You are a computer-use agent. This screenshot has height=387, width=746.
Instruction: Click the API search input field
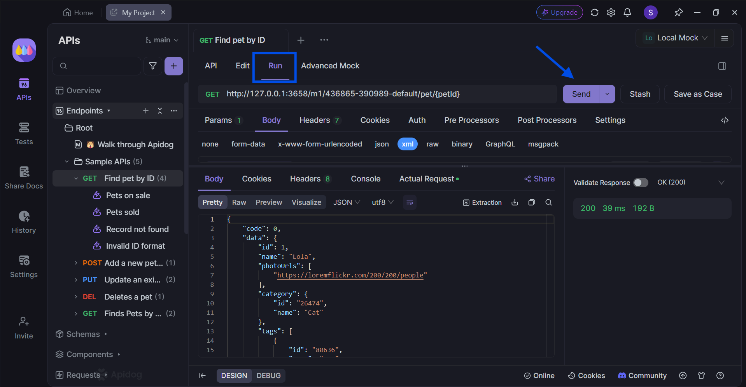tap(97, 66)
